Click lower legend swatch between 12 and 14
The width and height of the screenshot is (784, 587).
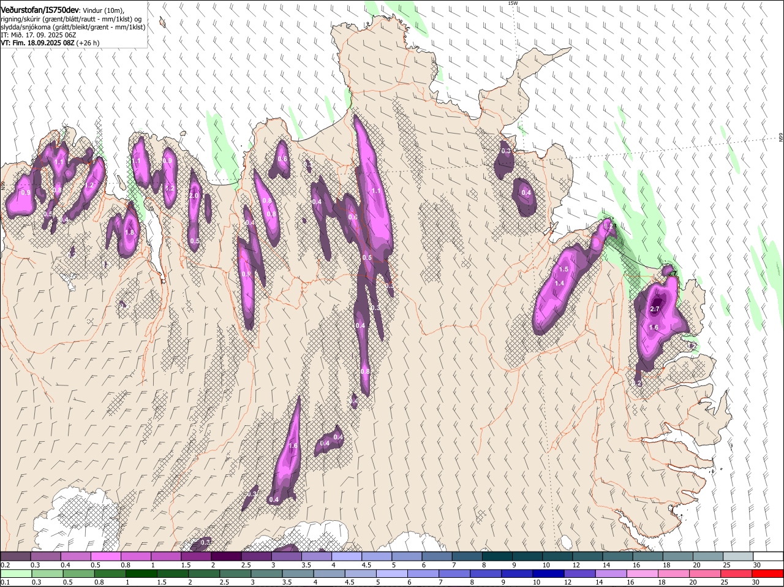tap(579, 574)
